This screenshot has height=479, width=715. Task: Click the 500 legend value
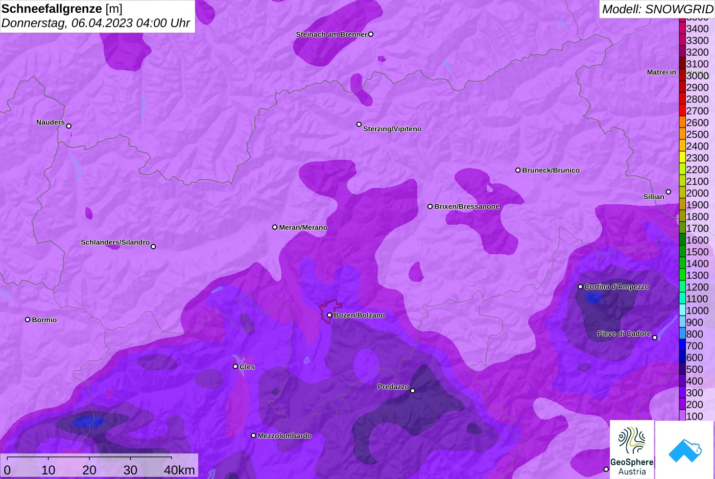[x=695, y=369]
